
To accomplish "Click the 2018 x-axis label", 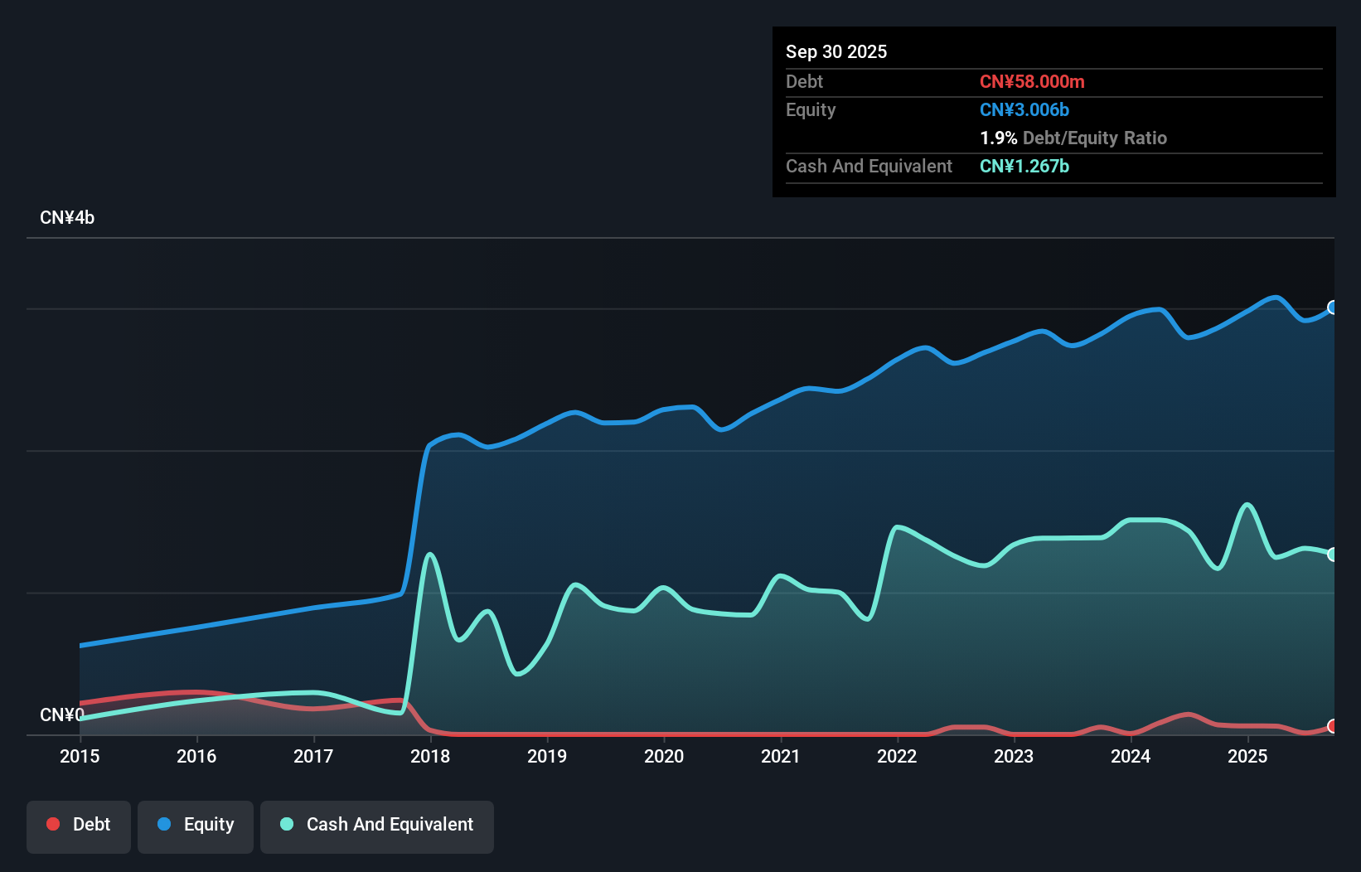I will pos(430,756).
